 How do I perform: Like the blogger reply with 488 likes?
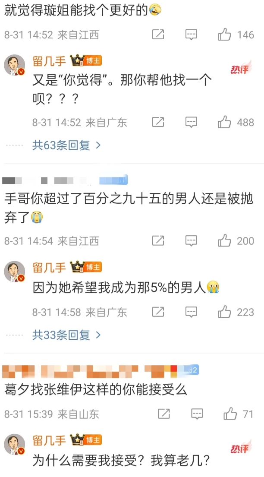pyautogui.click(x=224, y=122)
